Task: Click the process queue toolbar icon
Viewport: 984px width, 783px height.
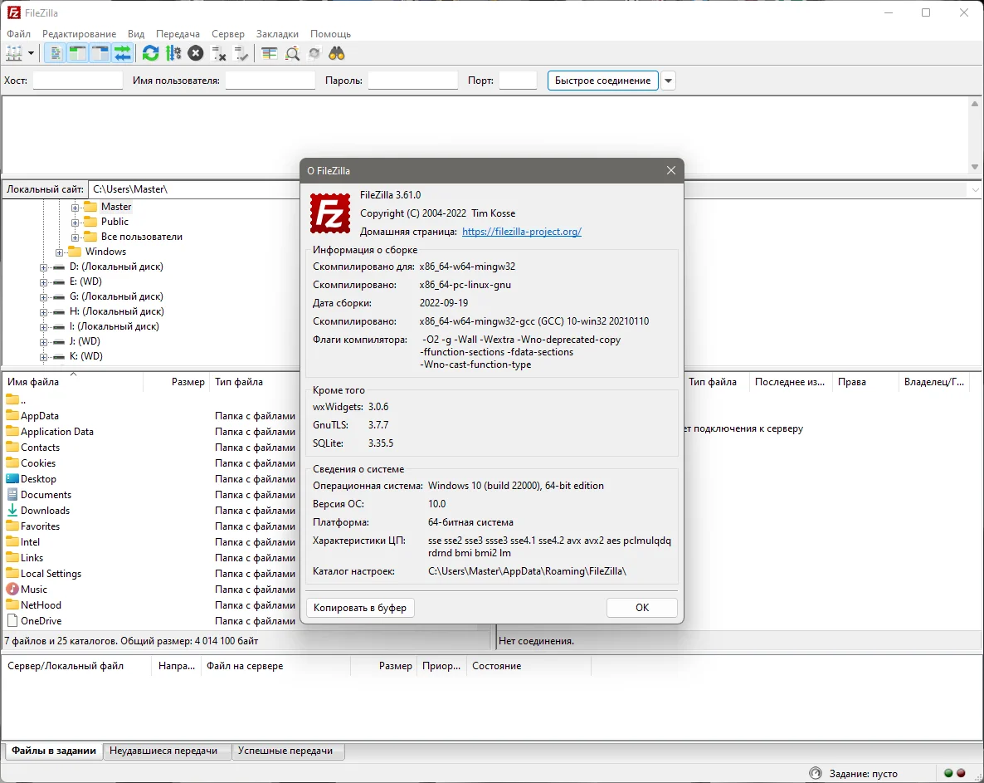Action: point(173,53)
